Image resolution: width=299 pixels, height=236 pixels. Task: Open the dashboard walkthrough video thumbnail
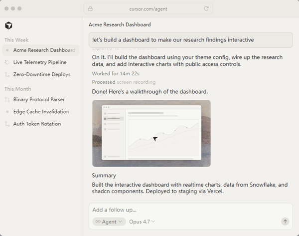pyautogui.click(x=151, y=133)
